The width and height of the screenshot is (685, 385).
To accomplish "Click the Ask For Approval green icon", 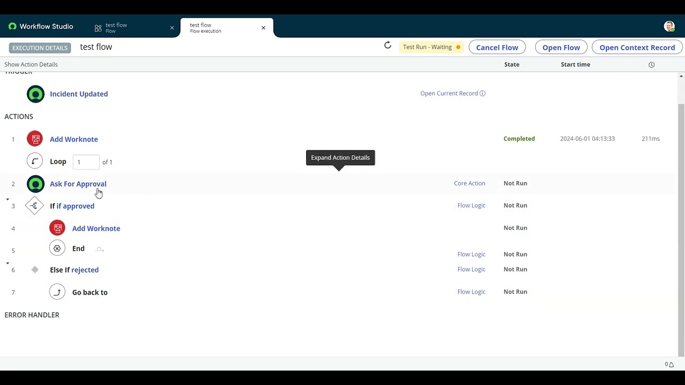I will [x=35, y=183].
